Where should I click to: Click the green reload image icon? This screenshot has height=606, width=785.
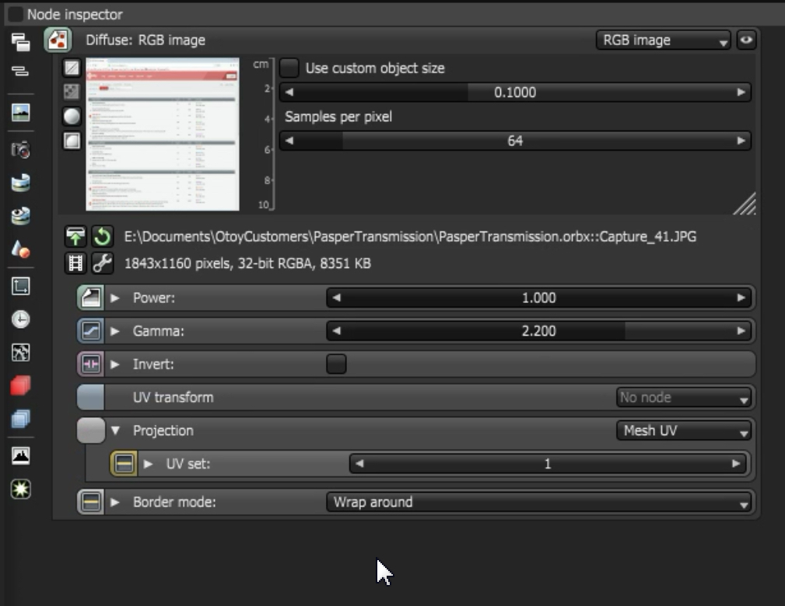(102, 236)
